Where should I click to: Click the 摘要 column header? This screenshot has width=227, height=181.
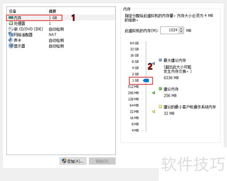click(x=52, y=11)
